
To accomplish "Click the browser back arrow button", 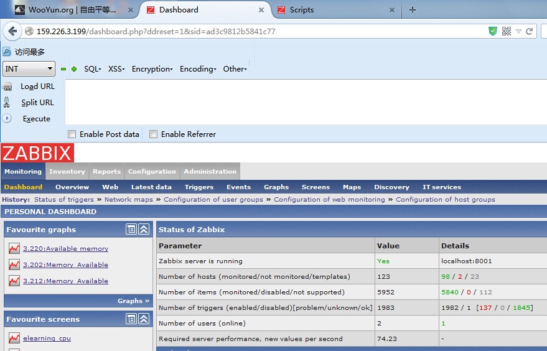I will [12, 31].
